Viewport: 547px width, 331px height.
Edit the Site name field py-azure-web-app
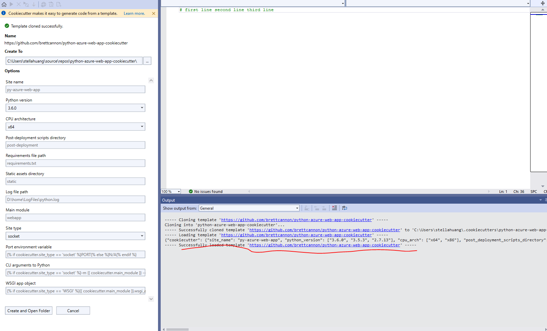75,89
